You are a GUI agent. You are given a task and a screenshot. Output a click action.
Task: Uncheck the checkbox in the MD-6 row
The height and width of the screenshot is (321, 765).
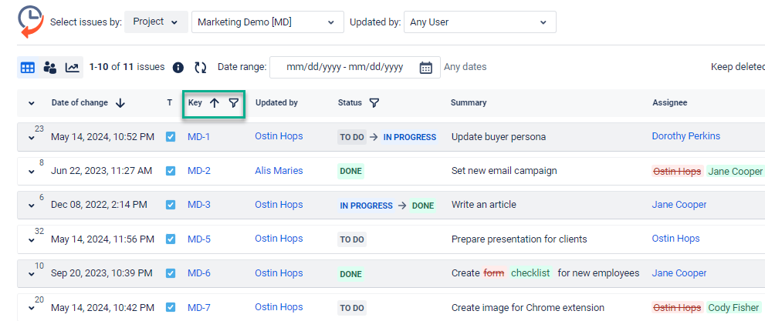click(x=171, y=273)
